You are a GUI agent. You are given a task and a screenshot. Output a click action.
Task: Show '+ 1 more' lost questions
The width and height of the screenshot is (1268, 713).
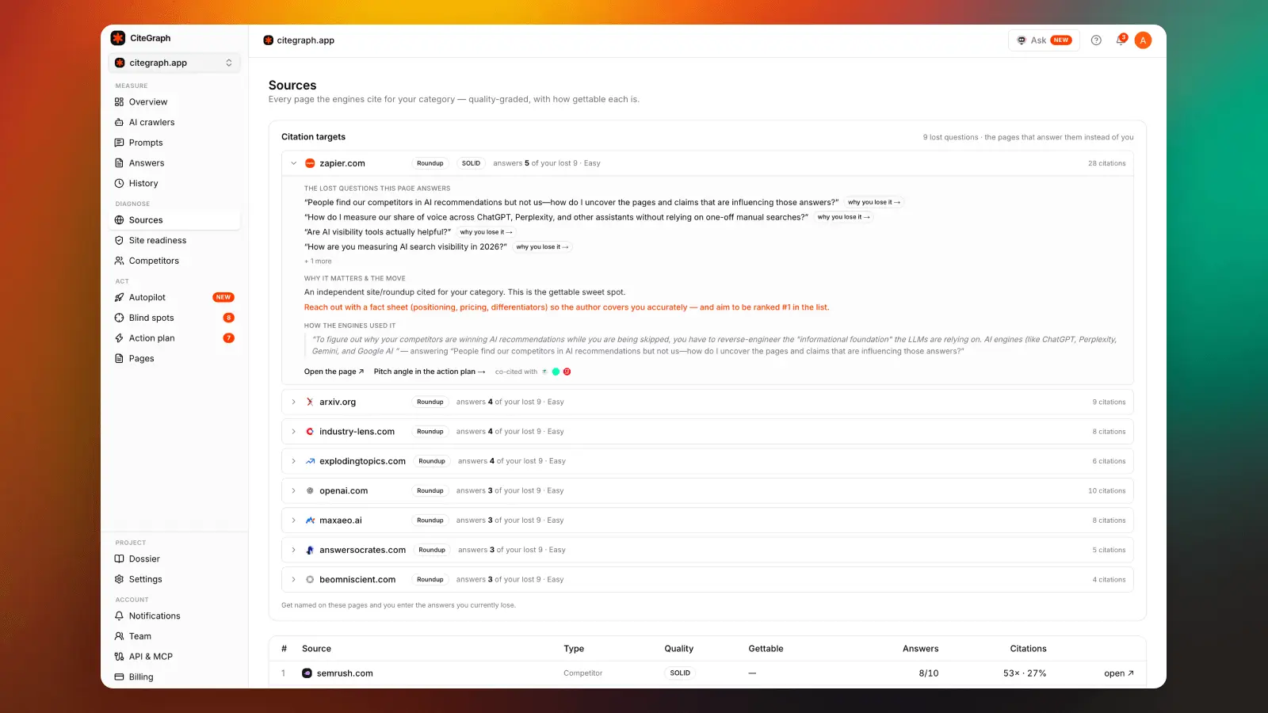coord(318,261)
